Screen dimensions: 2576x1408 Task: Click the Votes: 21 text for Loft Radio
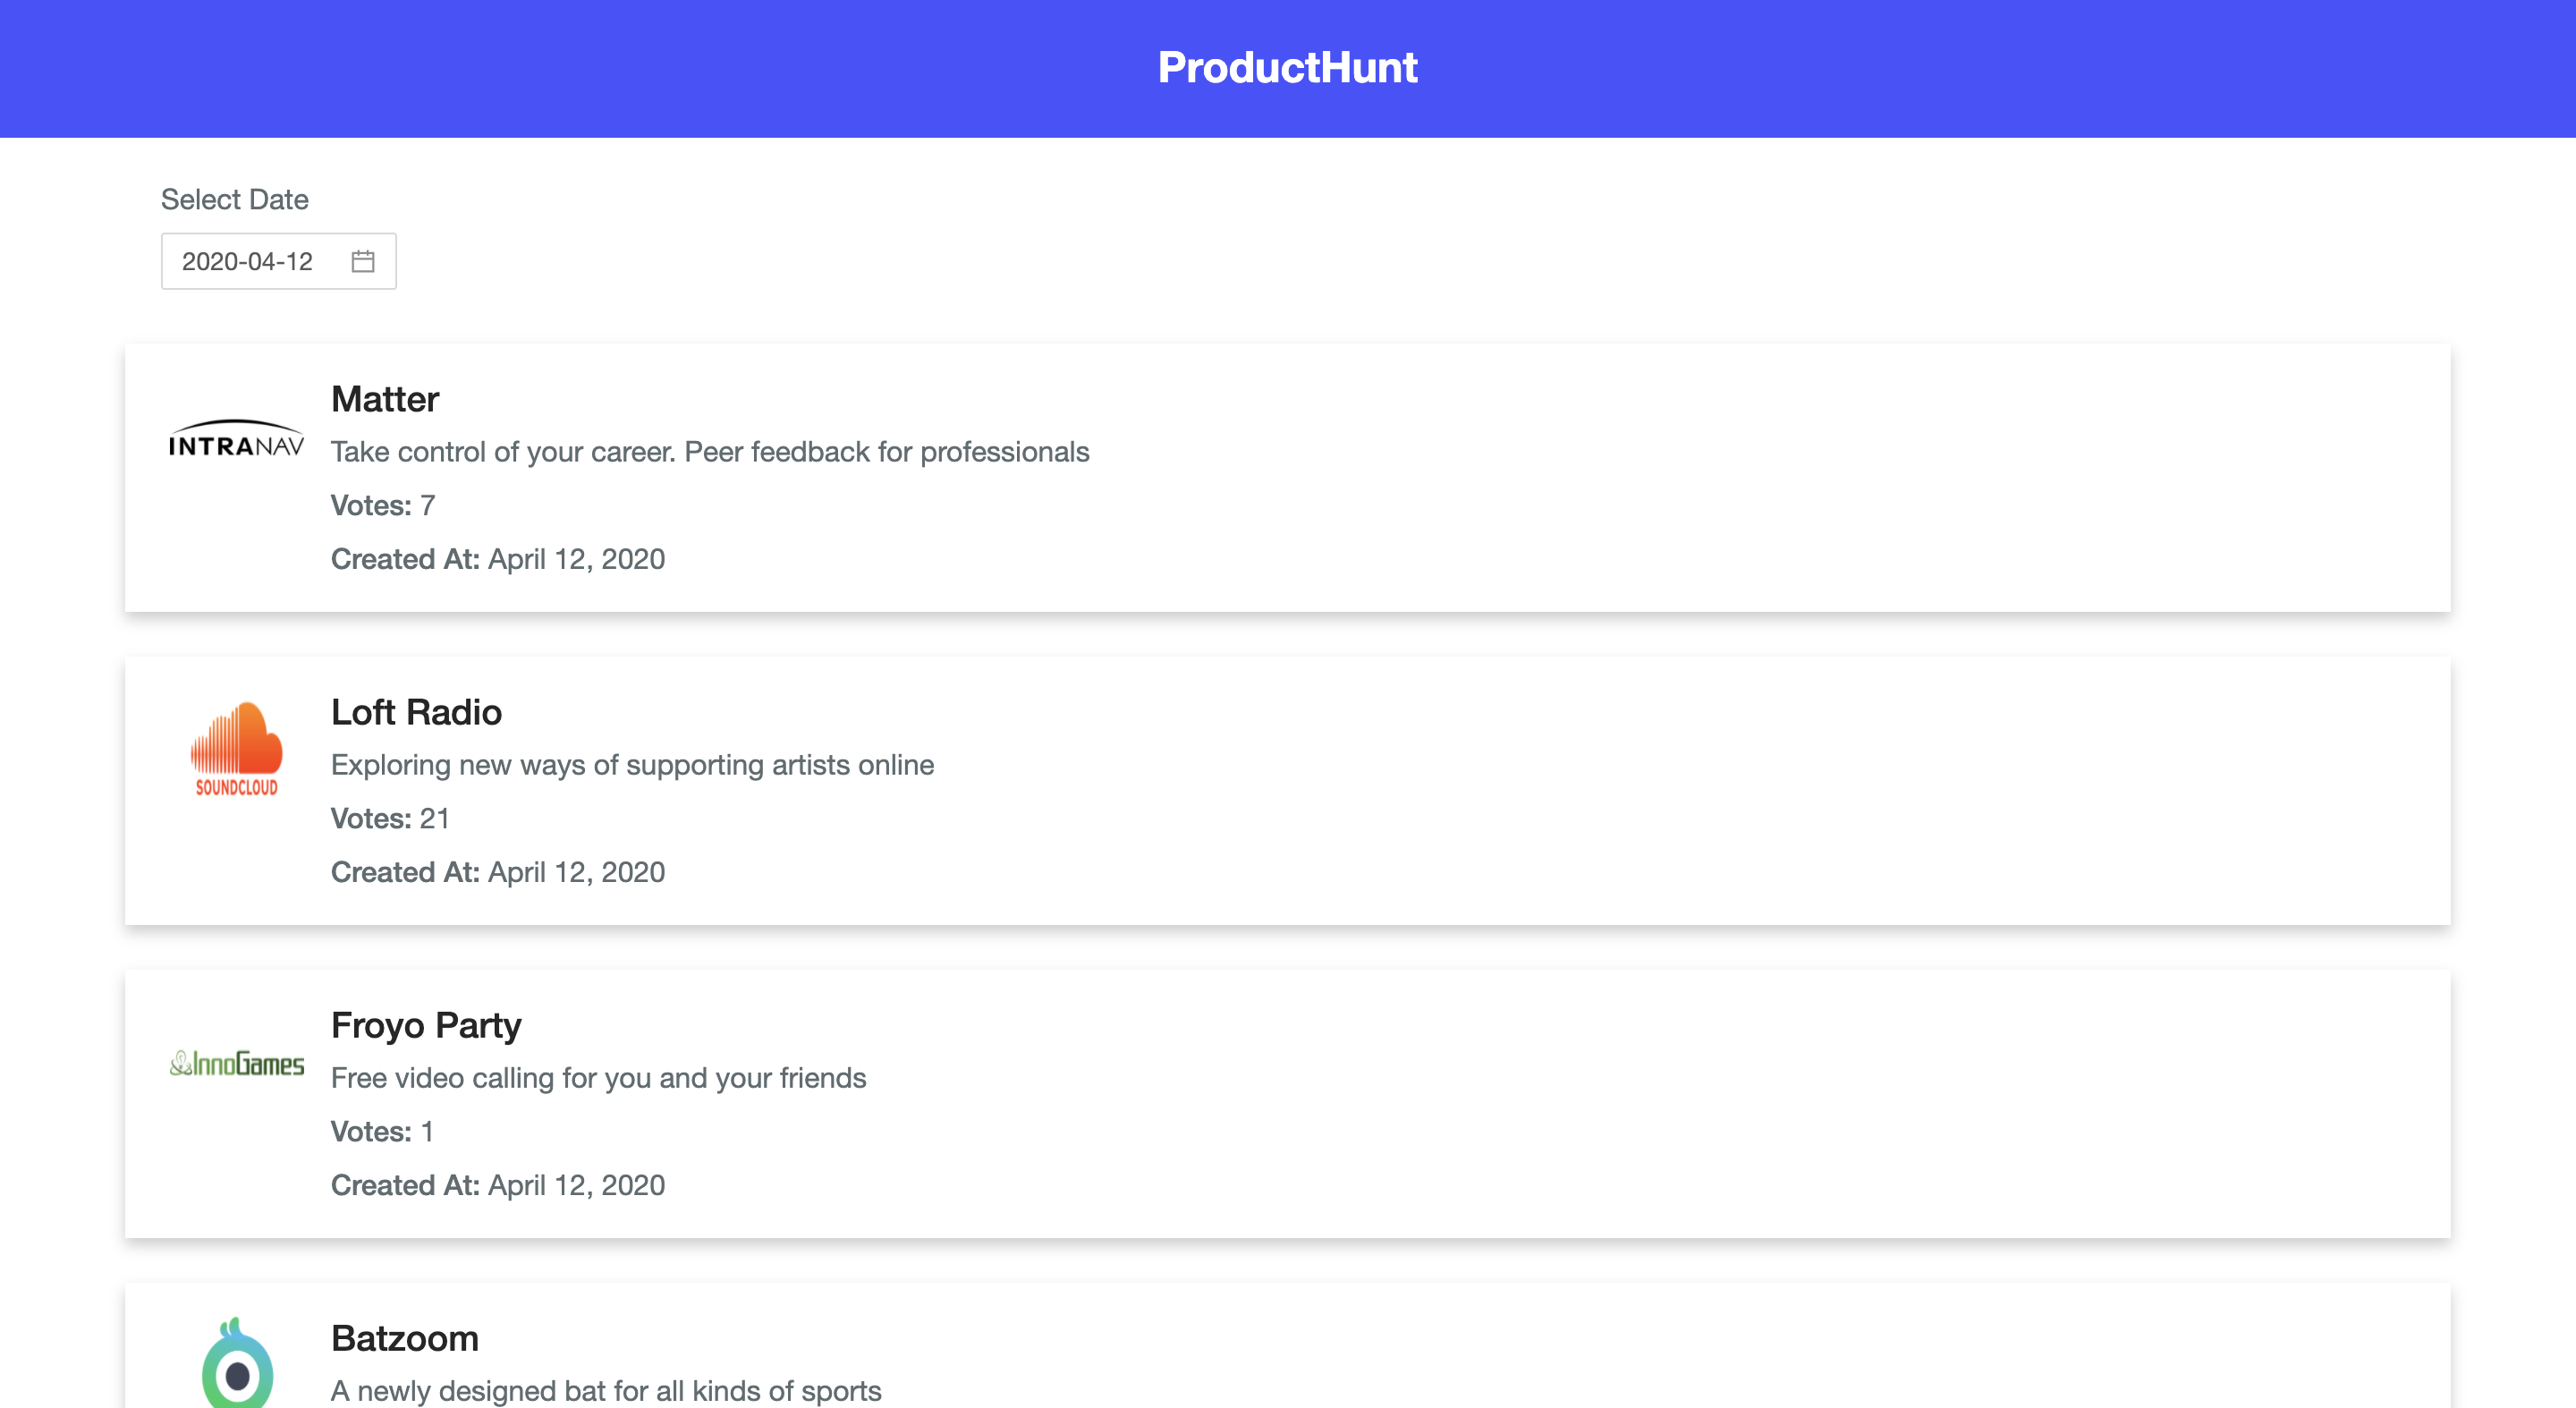click(390, 818)
